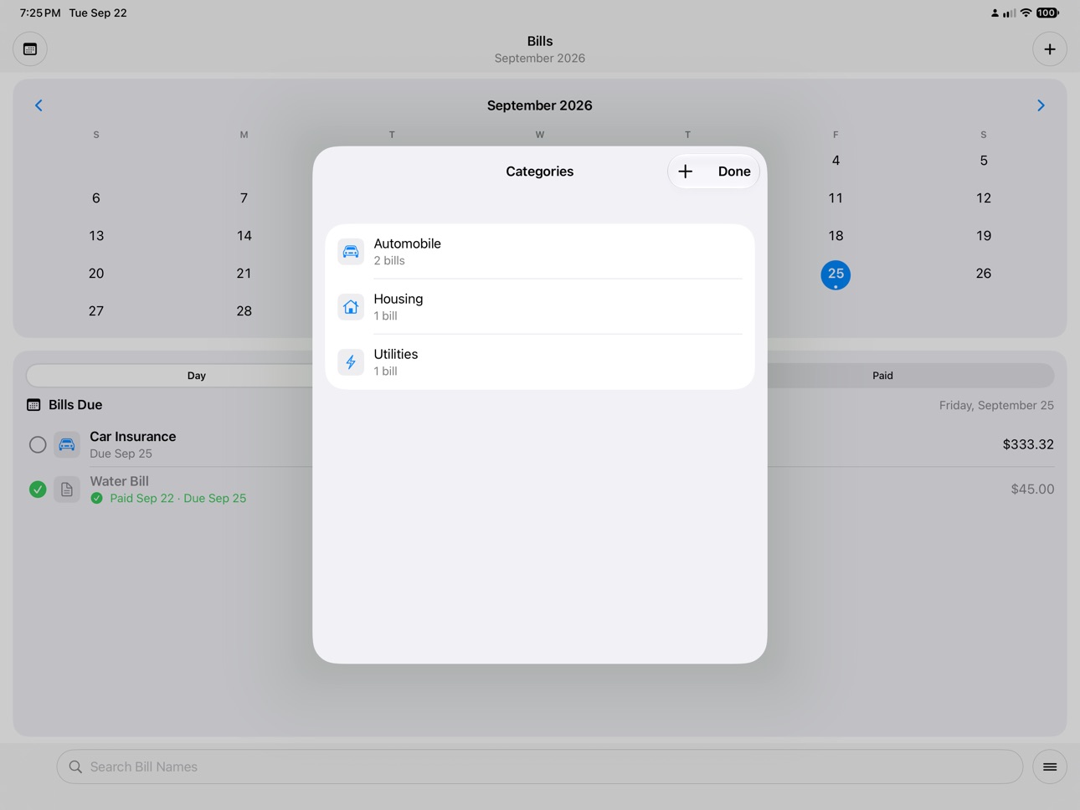Click the $333.32 Car Insurance amount

pos(1028,444)
